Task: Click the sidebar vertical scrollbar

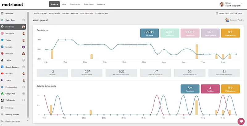Action: coord(28,65)
